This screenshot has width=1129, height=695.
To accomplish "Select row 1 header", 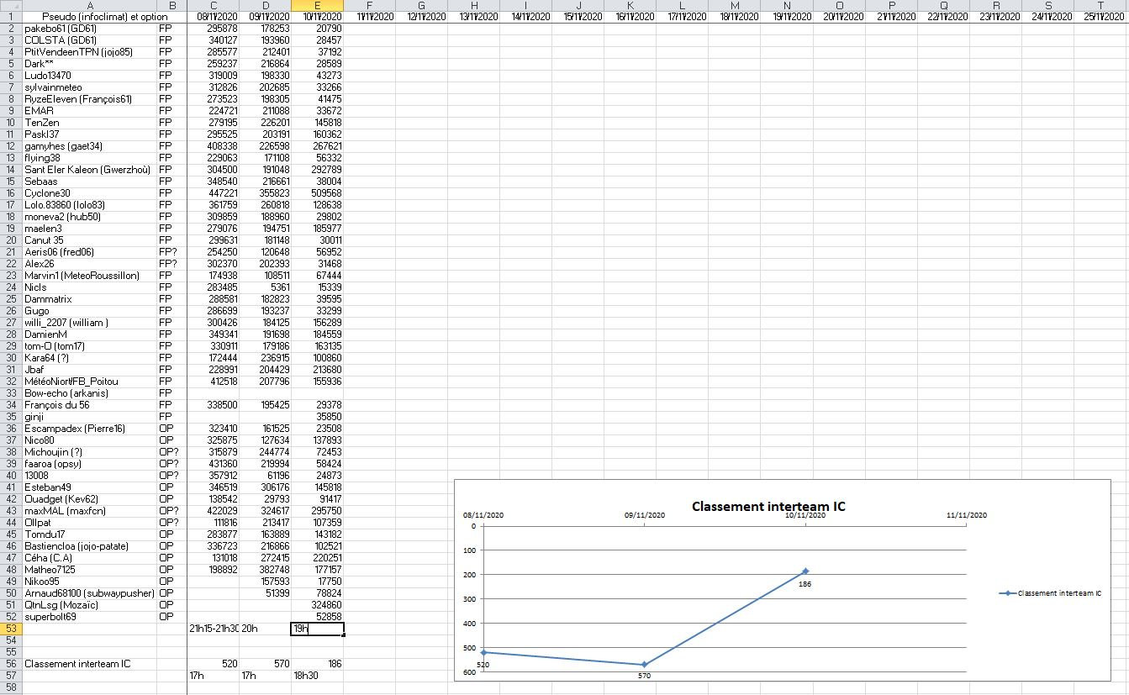I will tap(9, 16).
